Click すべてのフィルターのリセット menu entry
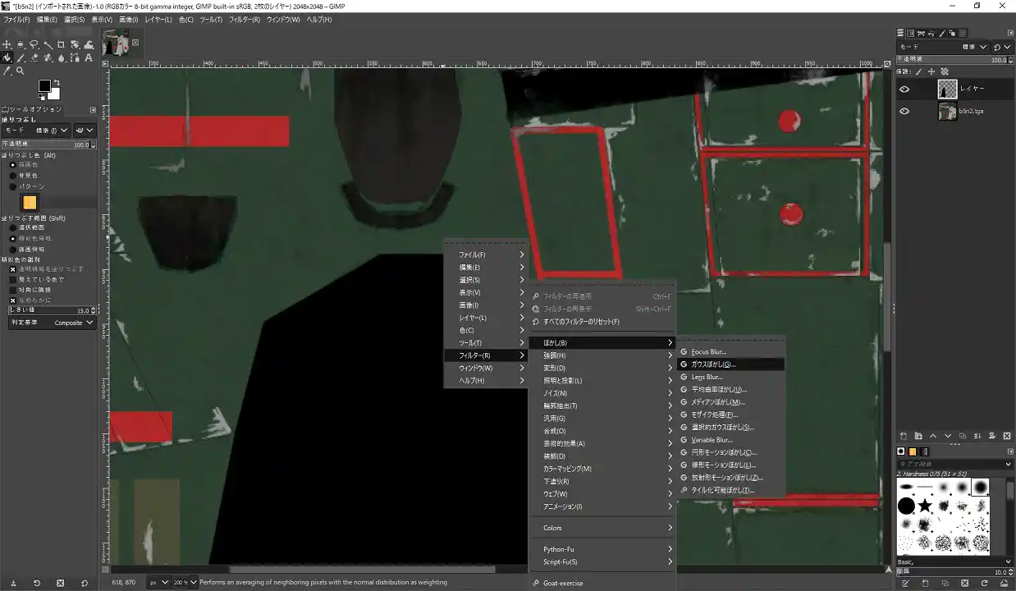The image size is (1016, 591). 581,322
